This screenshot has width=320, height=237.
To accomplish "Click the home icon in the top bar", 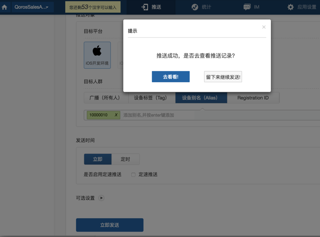I will coord(4,7).
